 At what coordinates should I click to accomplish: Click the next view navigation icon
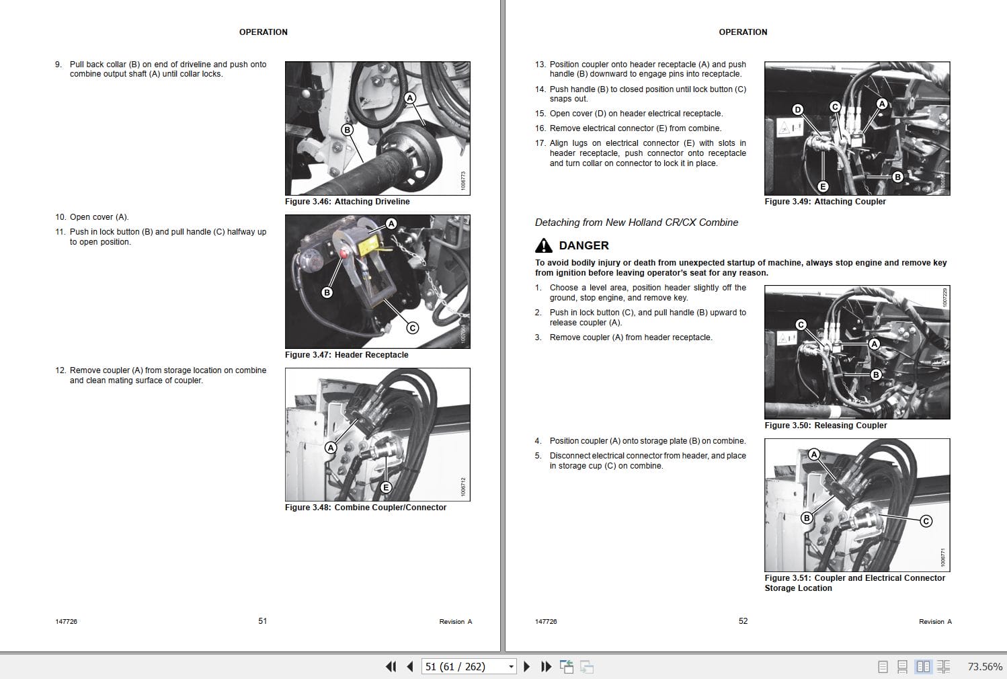click(587, 666)
